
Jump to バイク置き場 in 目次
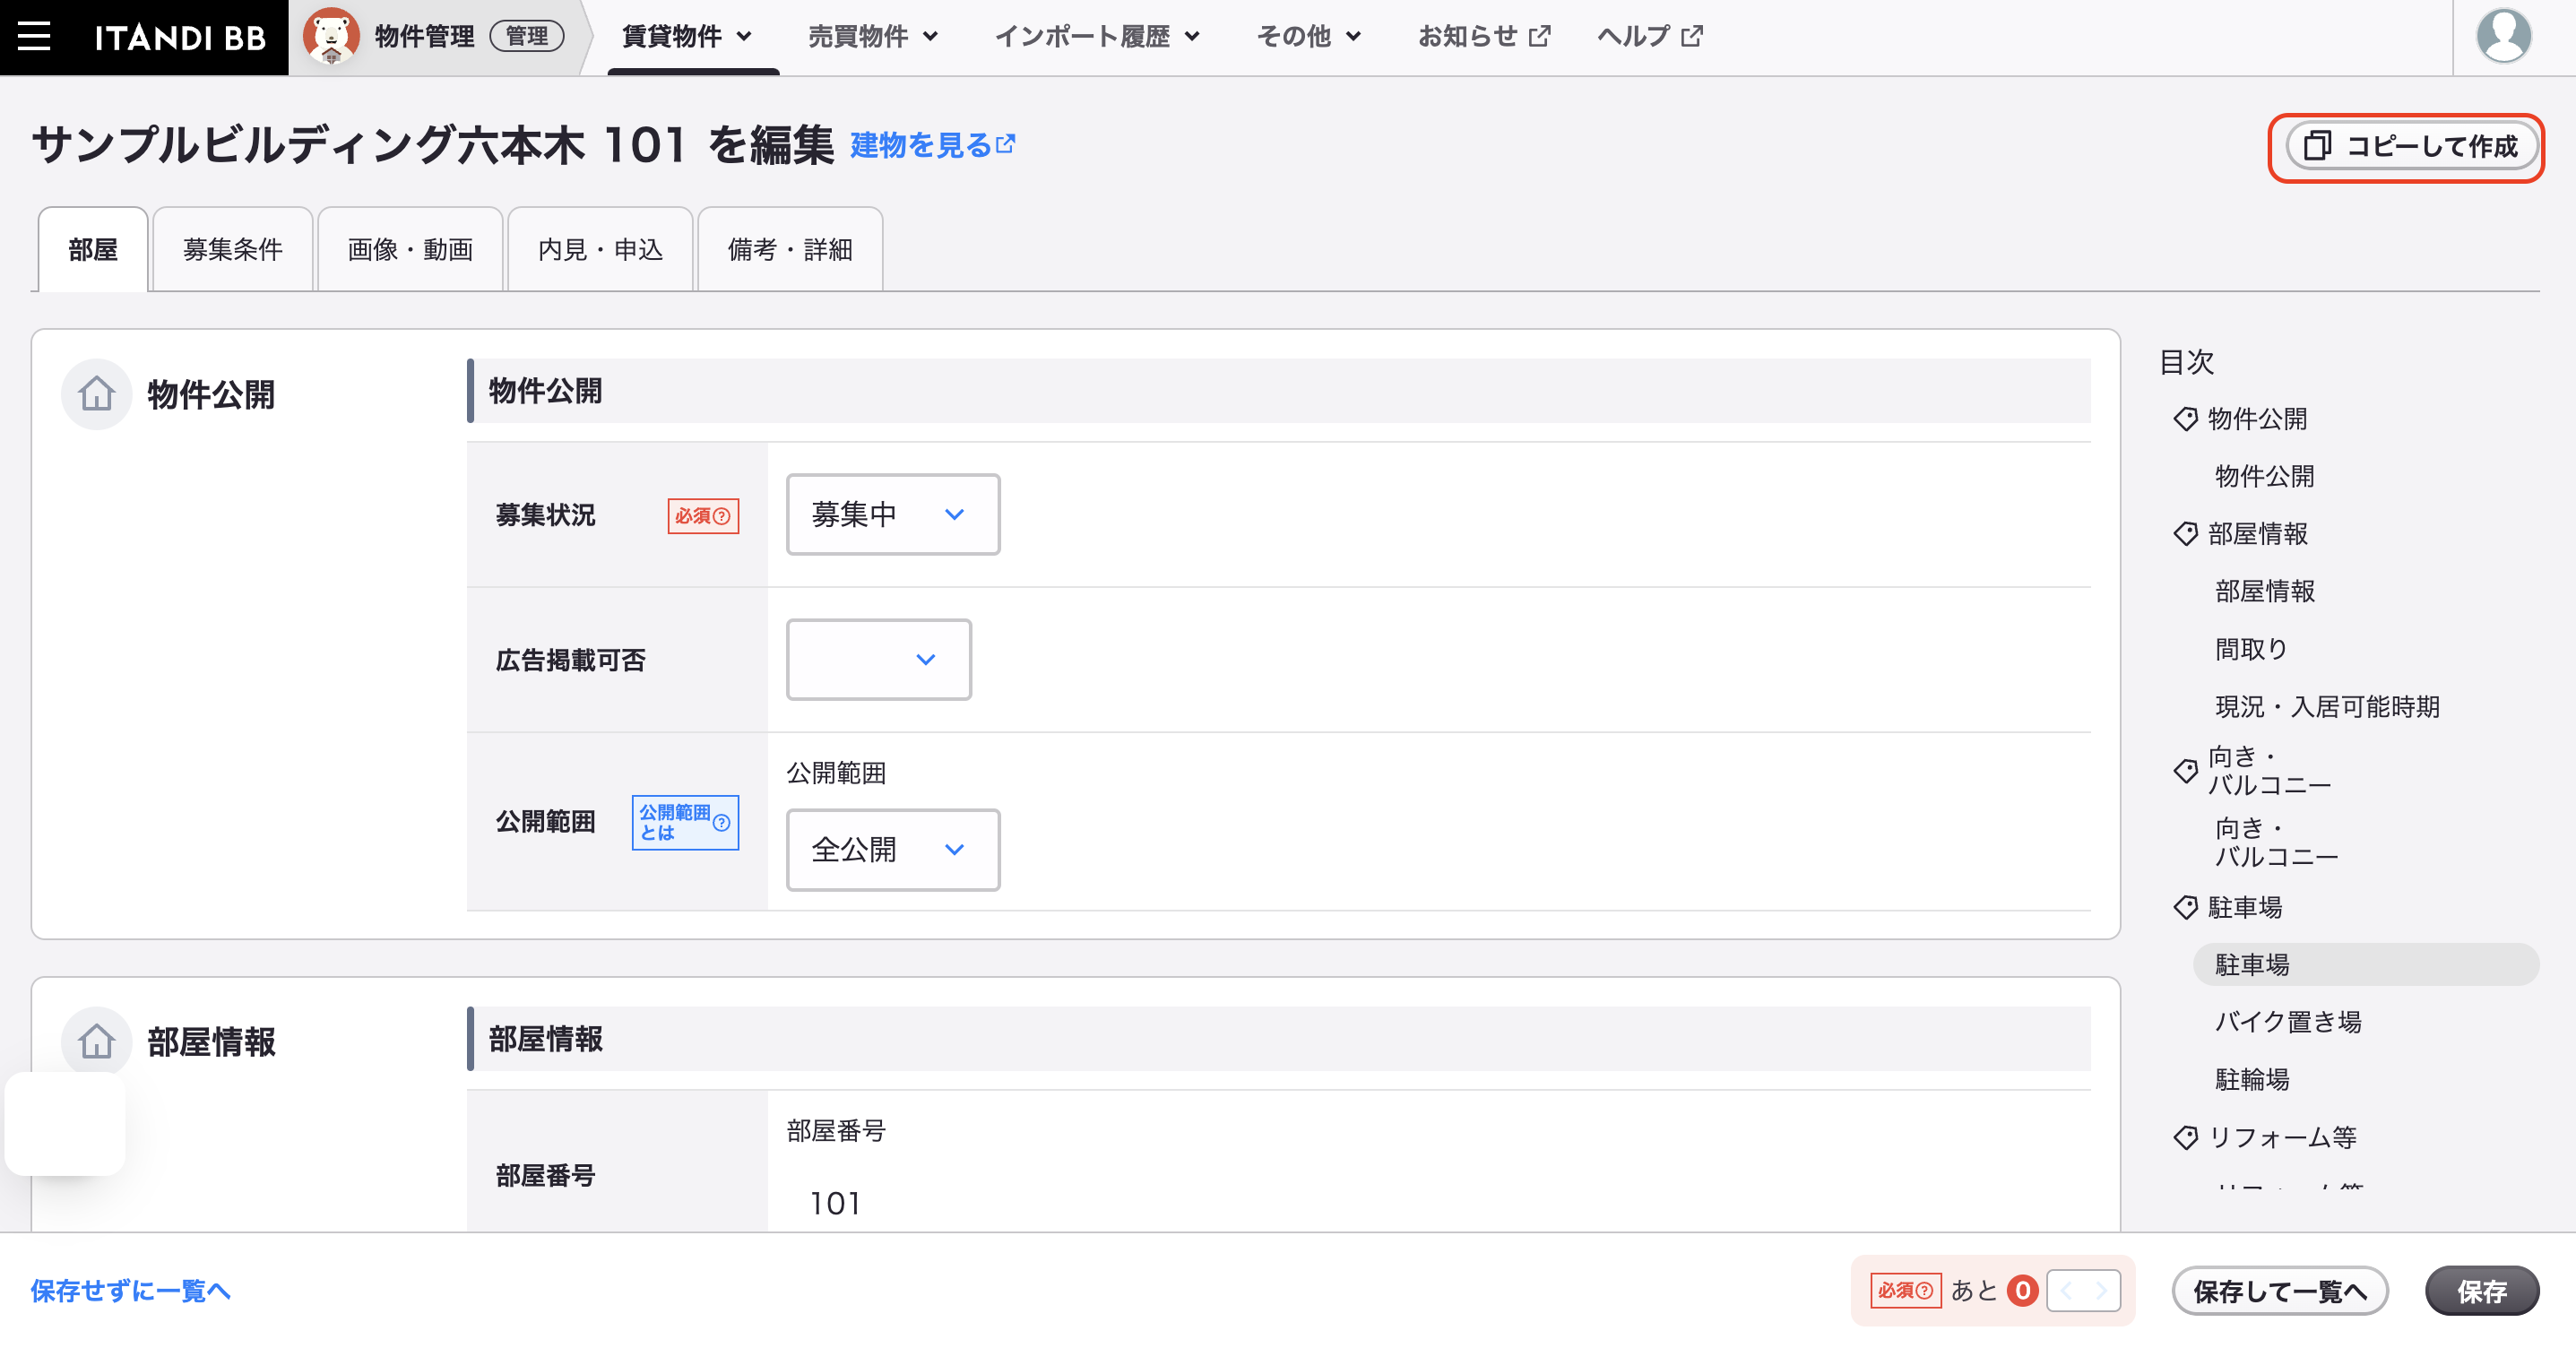pyautogui.click(x=2288, y=1021)
